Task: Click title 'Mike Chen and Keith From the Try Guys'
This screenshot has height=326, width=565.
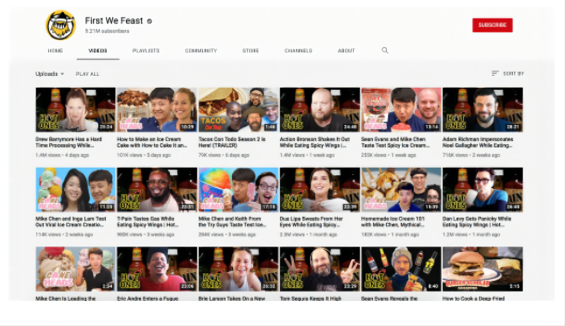Action: point(232,222)
